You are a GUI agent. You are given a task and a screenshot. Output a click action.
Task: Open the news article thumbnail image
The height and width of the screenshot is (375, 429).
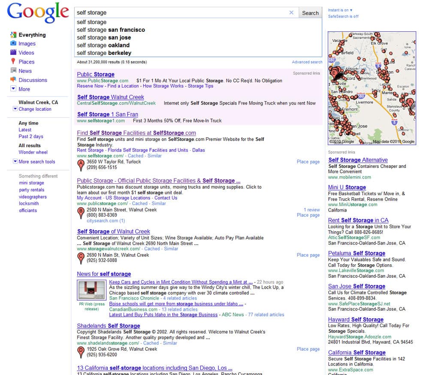pyautogui.click(x=91, y=290)
